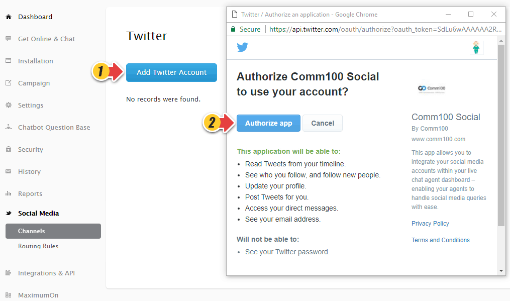Click the Installation sidebar icon
The width and height of the screenshot is (510, 301).
click(x=9, y=61)
